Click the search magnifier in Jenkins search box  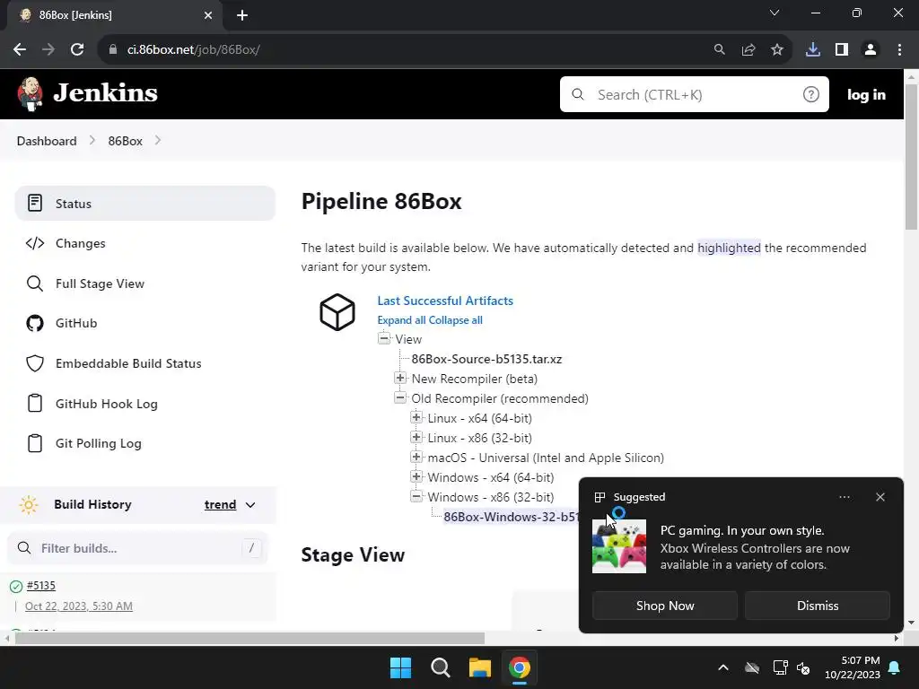578,94
